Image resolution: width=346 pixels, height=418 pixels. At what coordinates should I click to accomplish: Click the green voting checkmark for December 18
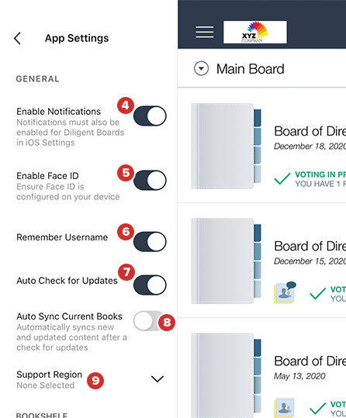point(282,178)
